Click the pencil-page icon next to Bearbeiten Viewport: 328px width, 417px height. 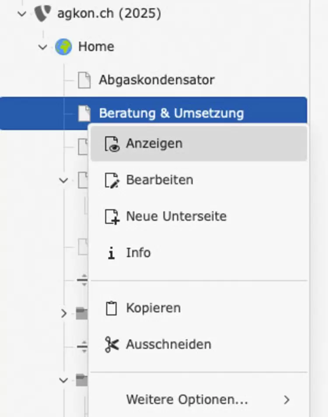pos(112,181)
